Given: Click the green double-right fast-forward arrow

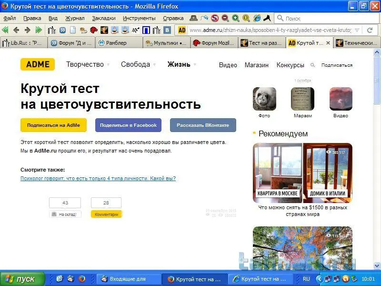Looking at the screenshot, I should (x=39, y=30).
